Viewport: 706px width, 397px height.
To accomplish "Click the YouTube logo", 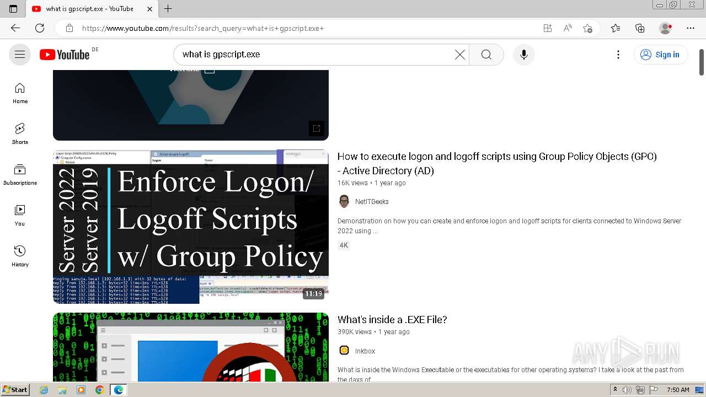I will [65, 55].
